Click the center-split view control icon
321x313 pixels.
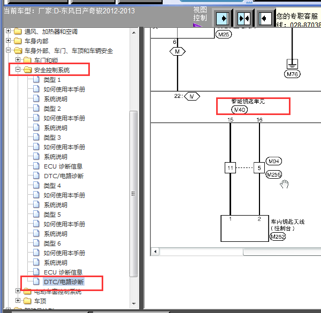click(244, 18)
